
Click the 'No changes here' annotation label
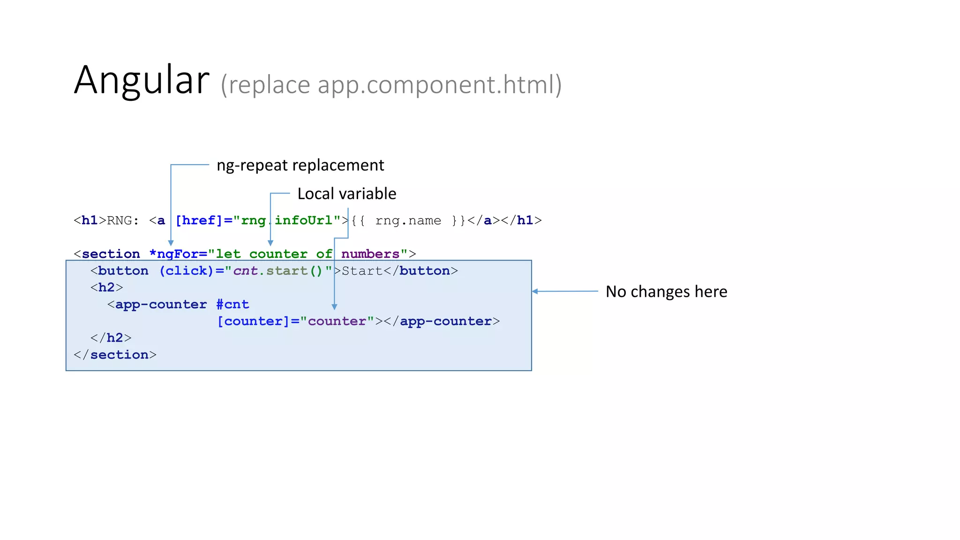[666, 292]
